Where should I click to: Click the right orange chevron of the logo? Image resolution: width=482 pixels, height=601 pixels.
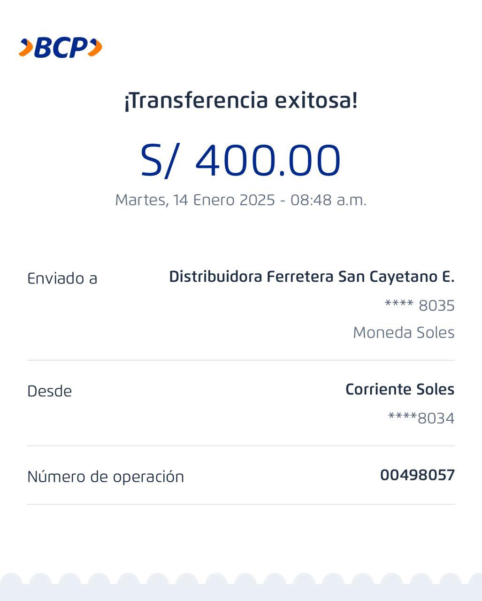pyautogui.click(x=95, y=47)
